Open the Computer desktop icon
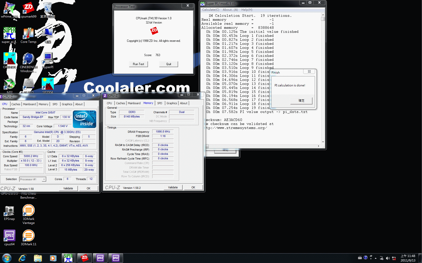 48,35
